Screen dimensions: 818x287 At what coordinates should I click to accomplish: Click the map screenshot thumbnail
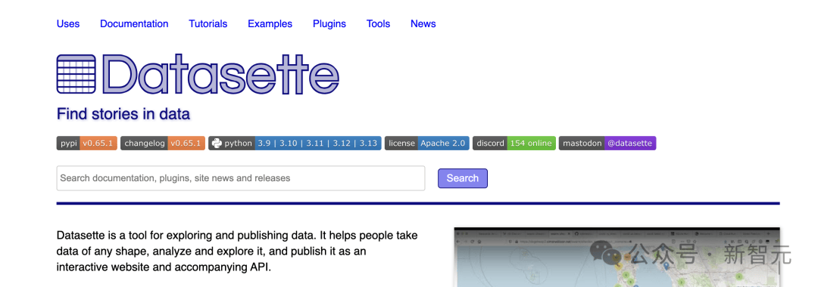[x=617, y=257]
